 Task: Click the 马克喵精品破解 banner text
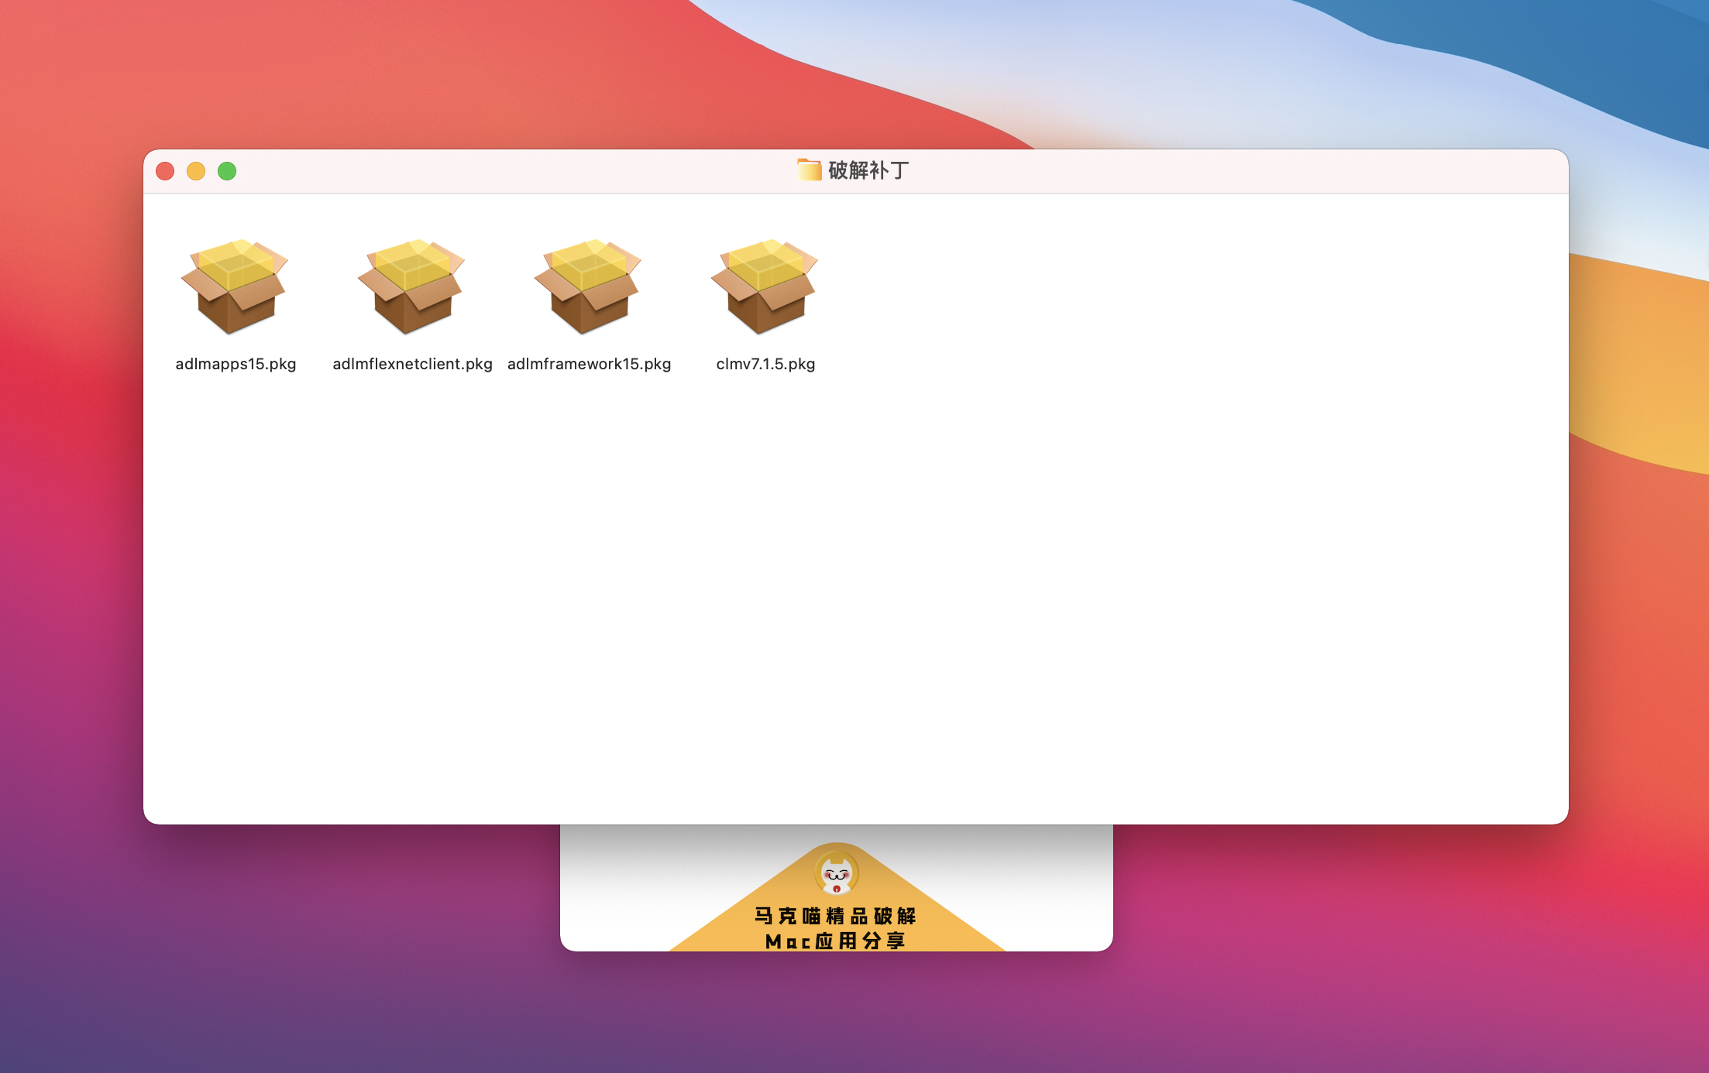836,917
